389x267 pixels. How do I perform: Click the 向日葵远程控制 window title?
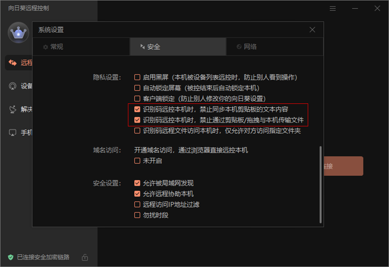pyautogui.click(x=29, y=8)
